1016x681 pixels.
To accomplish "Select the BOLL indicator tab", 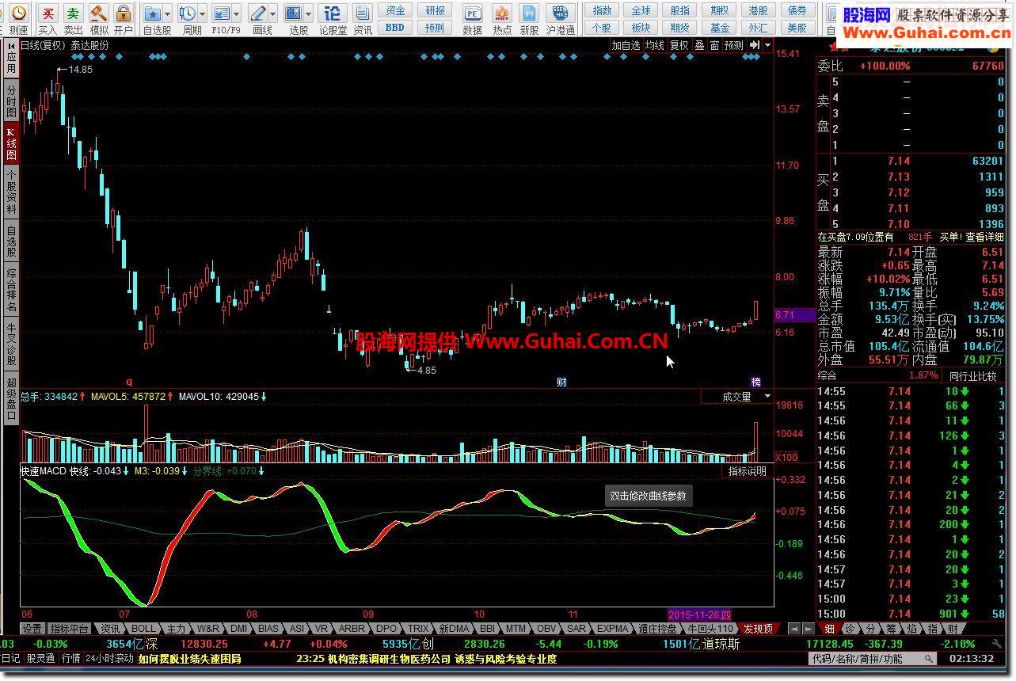I will pyautogui.click(x=143, y=629).
